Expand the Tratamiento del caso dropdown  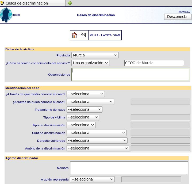(x=84, y=109)
